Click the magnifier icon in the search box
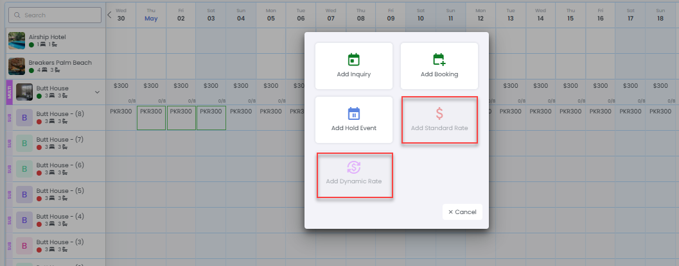The width and height of the screenshot is (679, 266). tap(17, 15)
